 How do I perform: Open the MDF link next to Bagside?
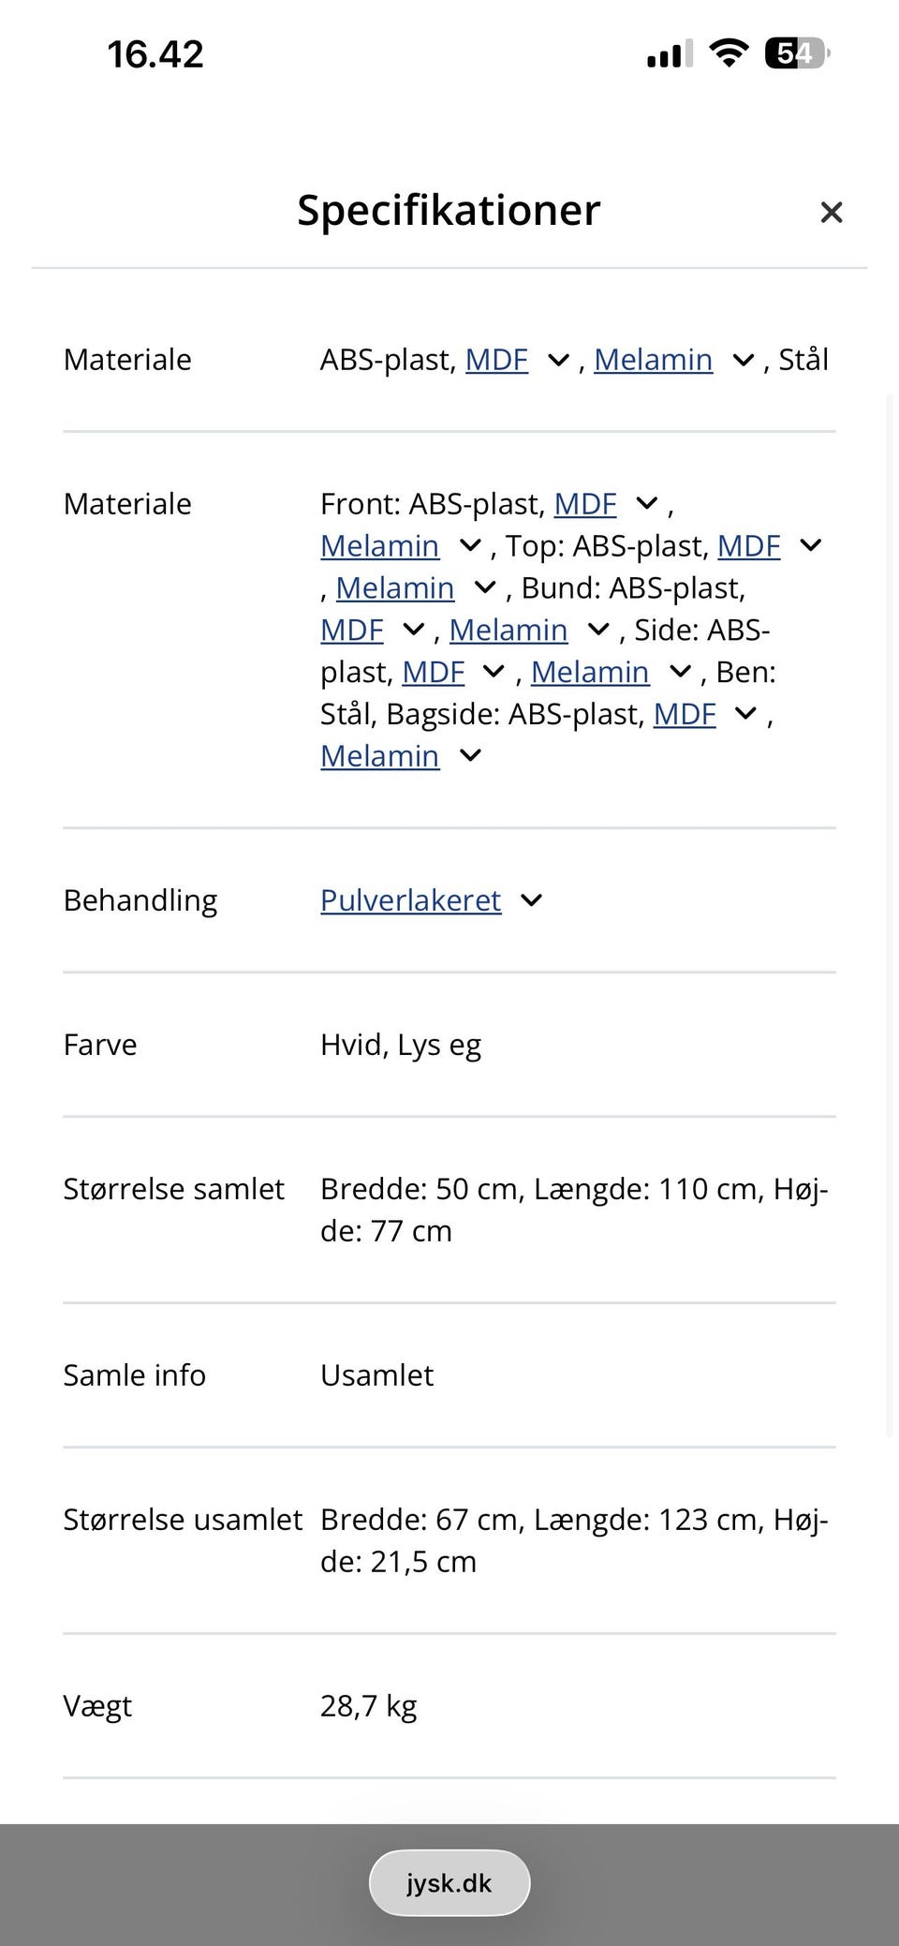coord(685,714)
